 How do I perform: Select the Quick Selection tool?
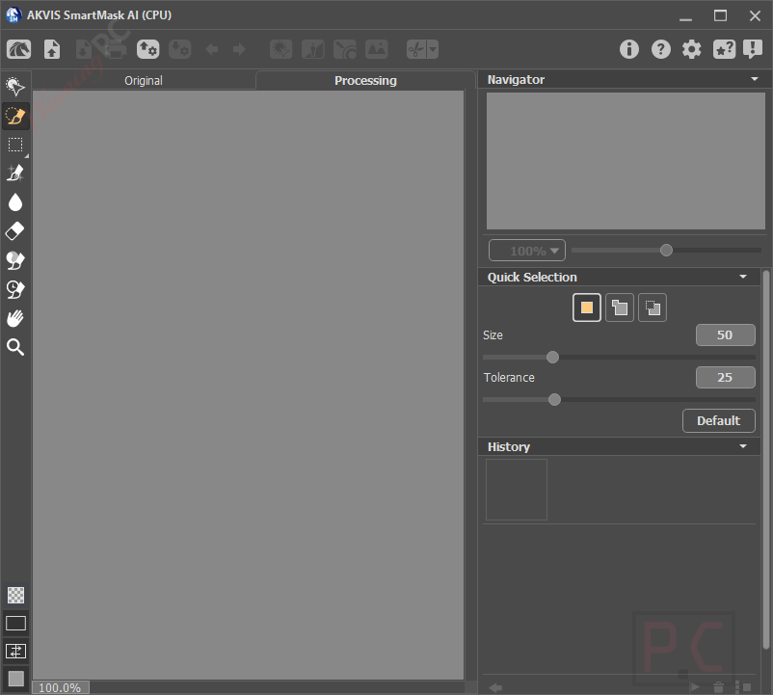point(15,117)
